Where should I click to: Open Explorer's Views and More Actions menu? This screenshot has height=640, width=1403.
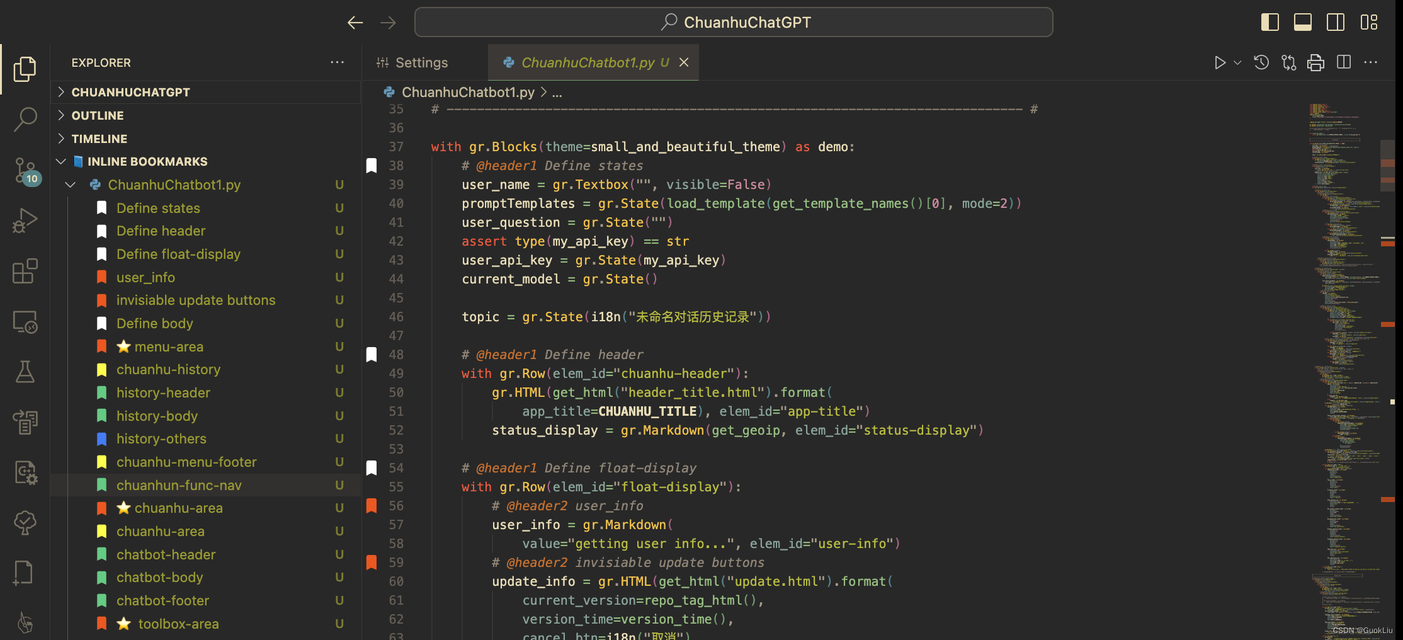[338, 62]
